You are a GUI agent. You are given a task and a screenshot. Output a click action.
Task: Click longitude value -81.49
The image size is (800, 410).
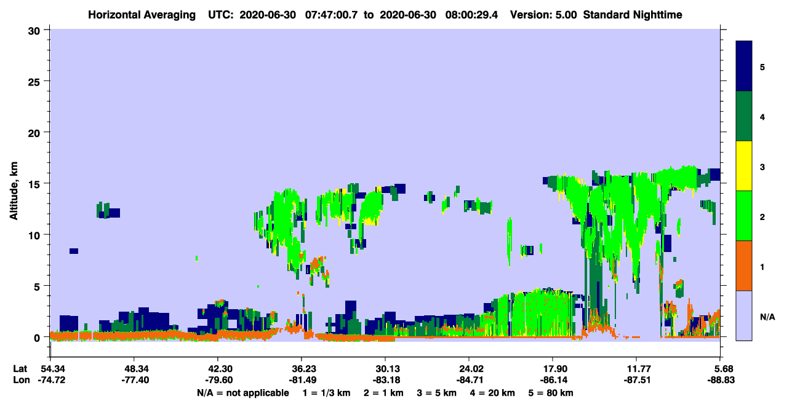302,380
